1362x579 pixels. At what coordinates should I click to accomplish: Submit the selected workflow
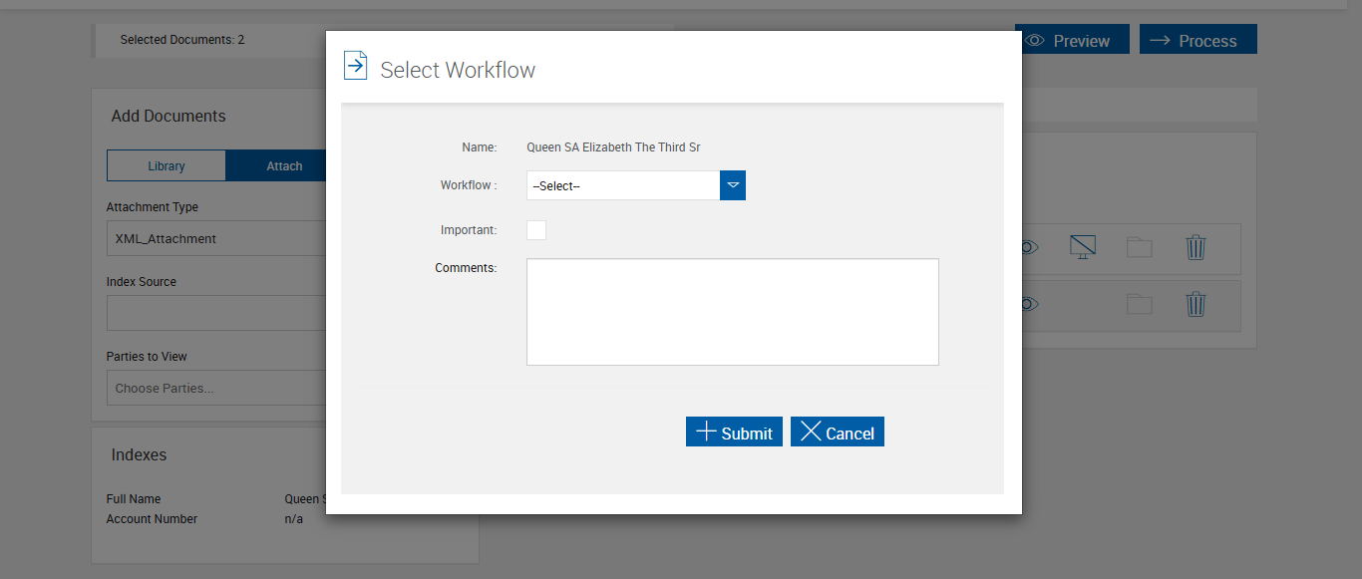point(734,433)
